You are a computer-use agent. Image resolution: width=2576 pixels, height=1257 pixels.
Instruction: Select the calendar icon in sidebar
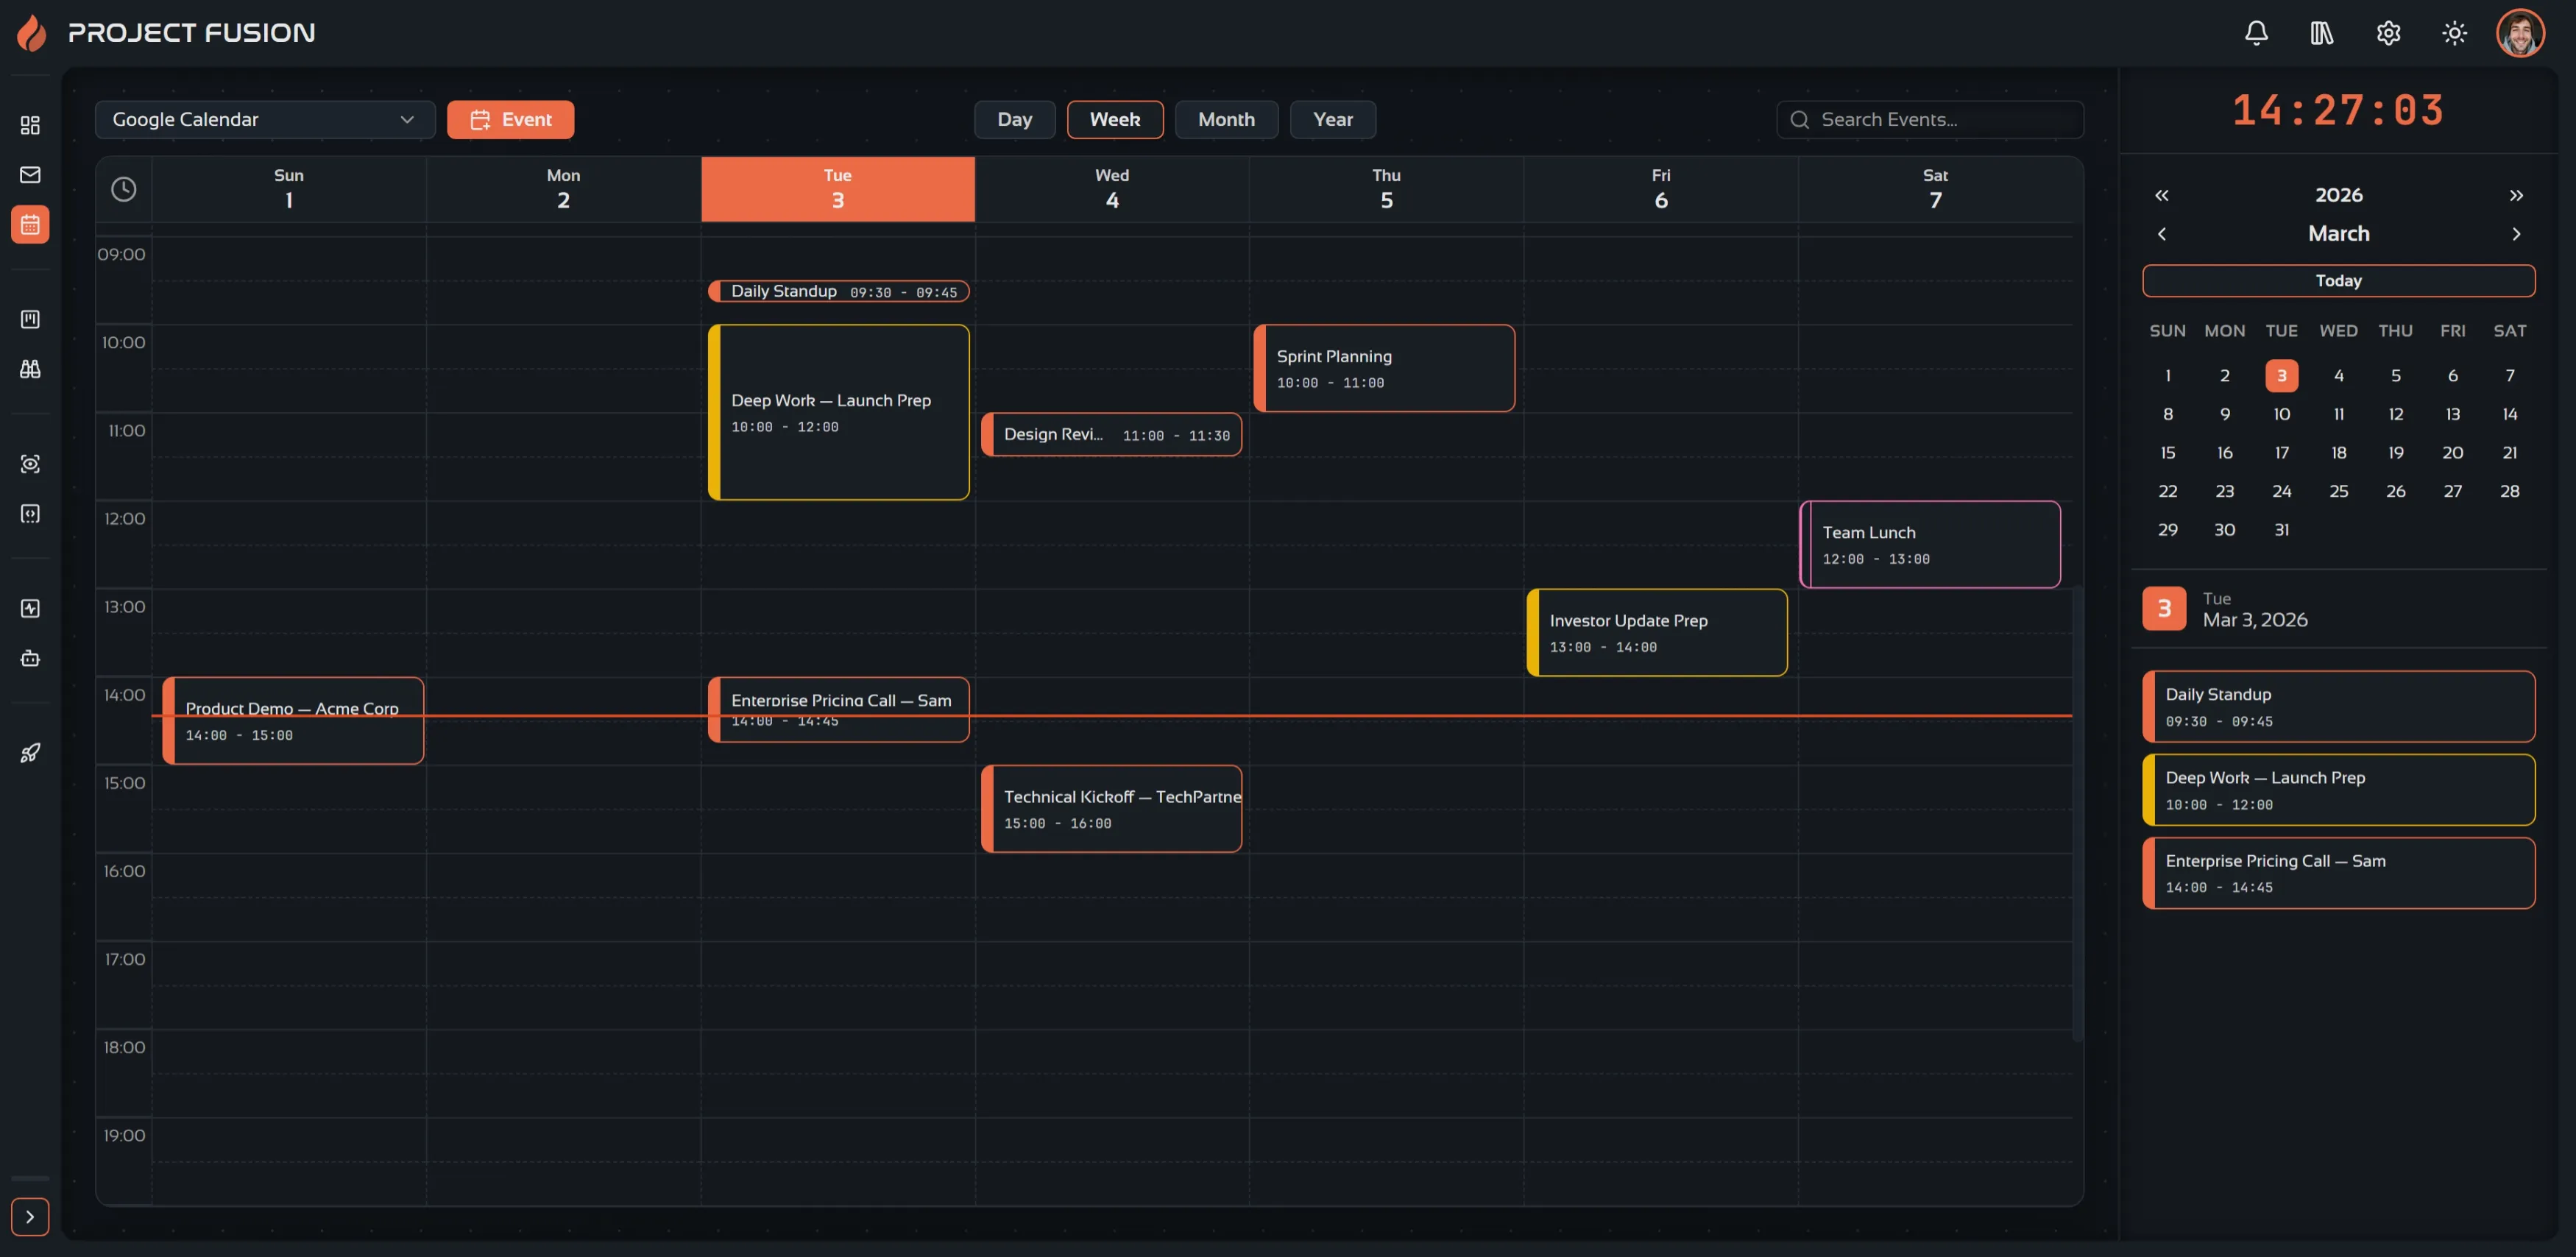pos(30,224)
